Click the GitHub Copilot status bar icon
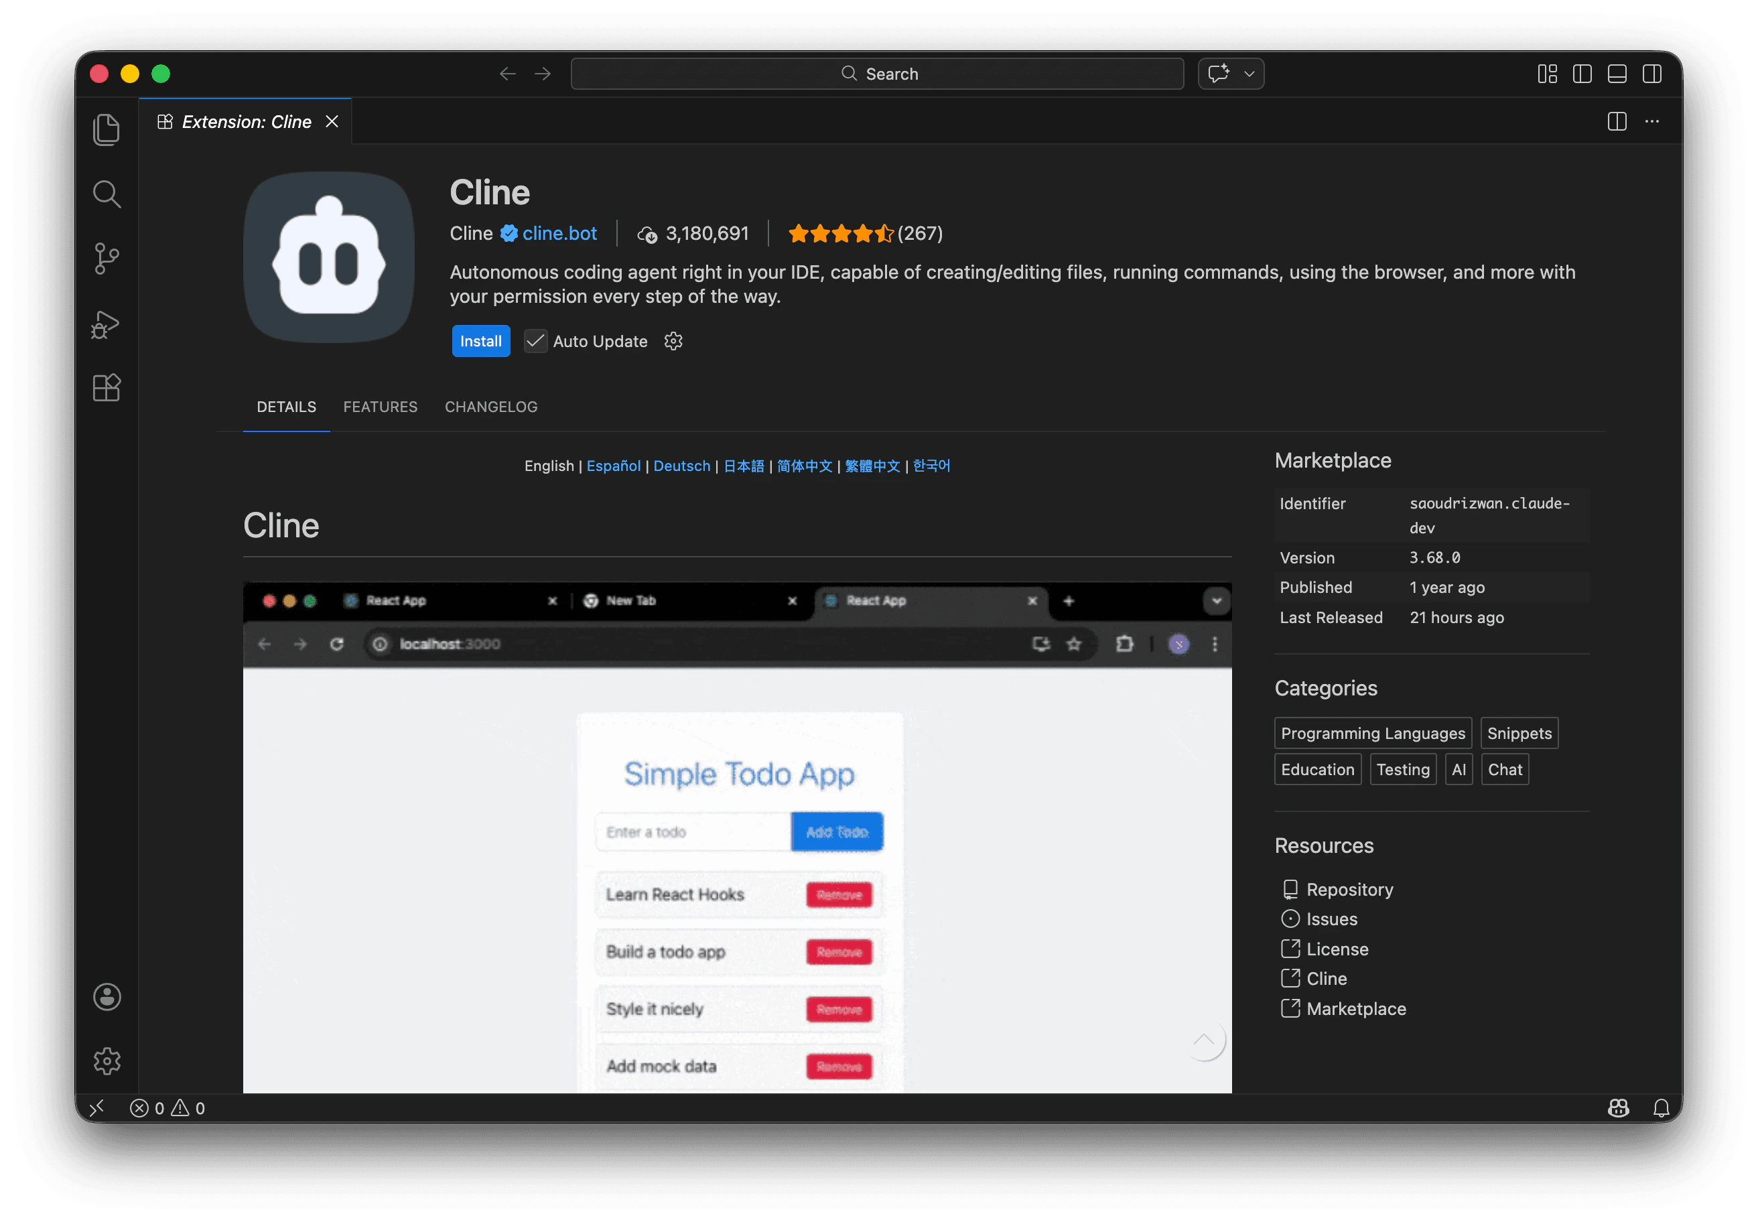This screenshot has height=1222, width=1758. [x=1619, y=1107]
